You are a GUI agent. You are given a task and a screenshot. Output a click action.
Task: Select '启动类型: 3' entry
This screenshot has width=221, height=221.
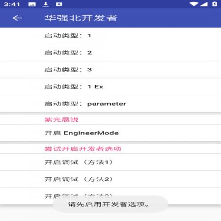(x=110, y=70)
